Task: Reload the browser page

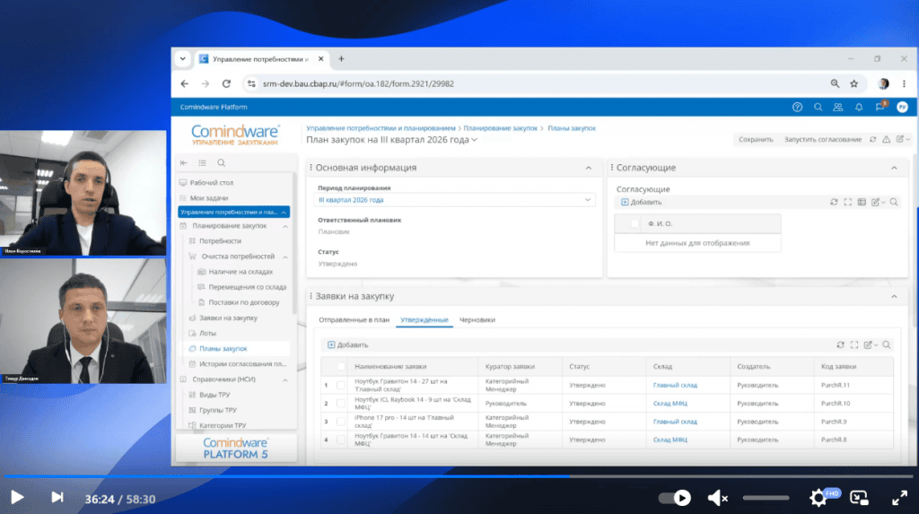Action: 226,83
